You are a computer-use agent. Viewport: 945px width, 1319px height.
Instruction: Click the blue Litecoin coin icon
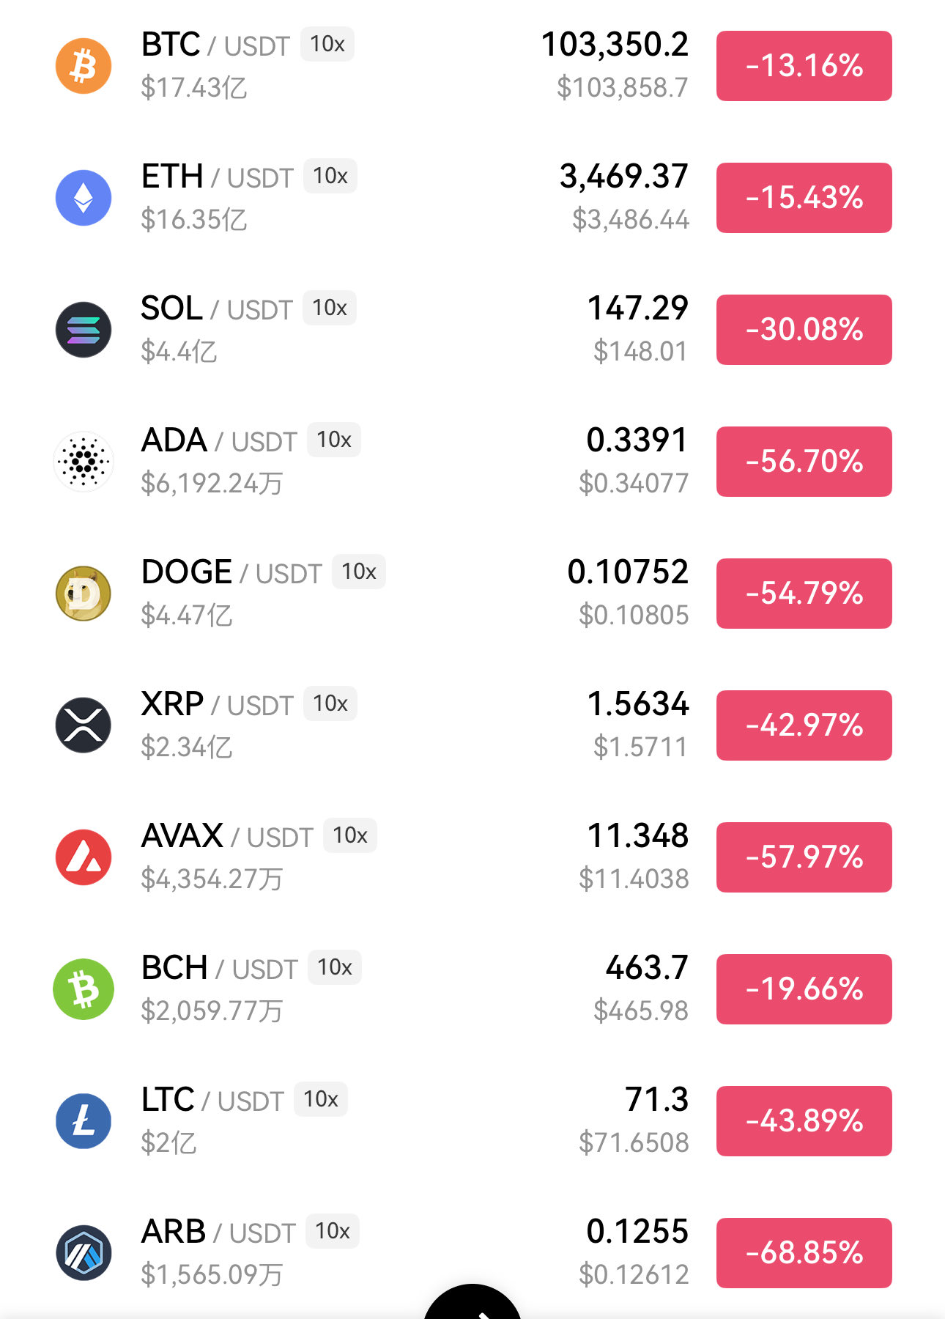(84, 1121)
